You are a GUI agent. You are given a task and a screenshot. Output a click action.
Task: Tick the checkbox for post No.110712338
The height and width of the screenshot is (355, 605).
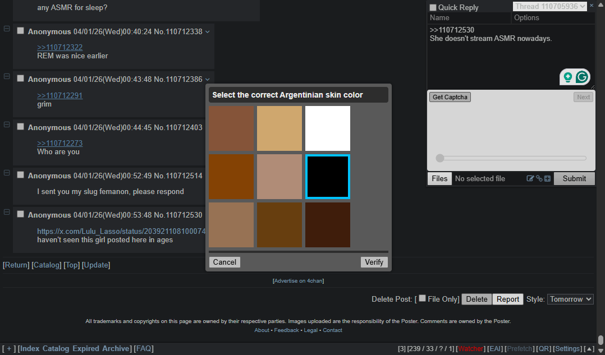20,31
